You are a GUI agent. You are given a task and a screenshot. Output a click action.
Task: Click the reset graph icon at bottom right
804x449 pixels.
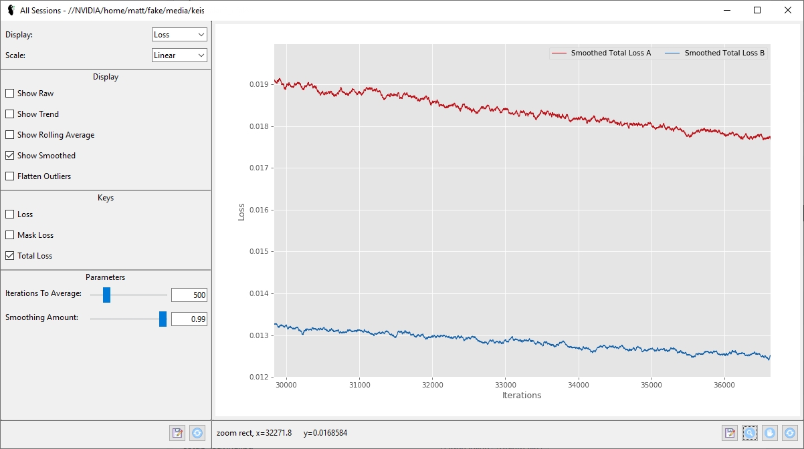tap(790, 433)
